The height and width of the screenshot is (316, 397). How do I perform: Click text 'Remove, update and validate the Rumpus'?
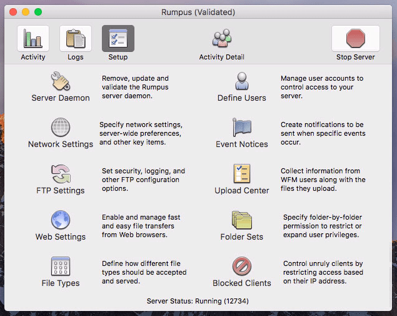tap(135, 83)
